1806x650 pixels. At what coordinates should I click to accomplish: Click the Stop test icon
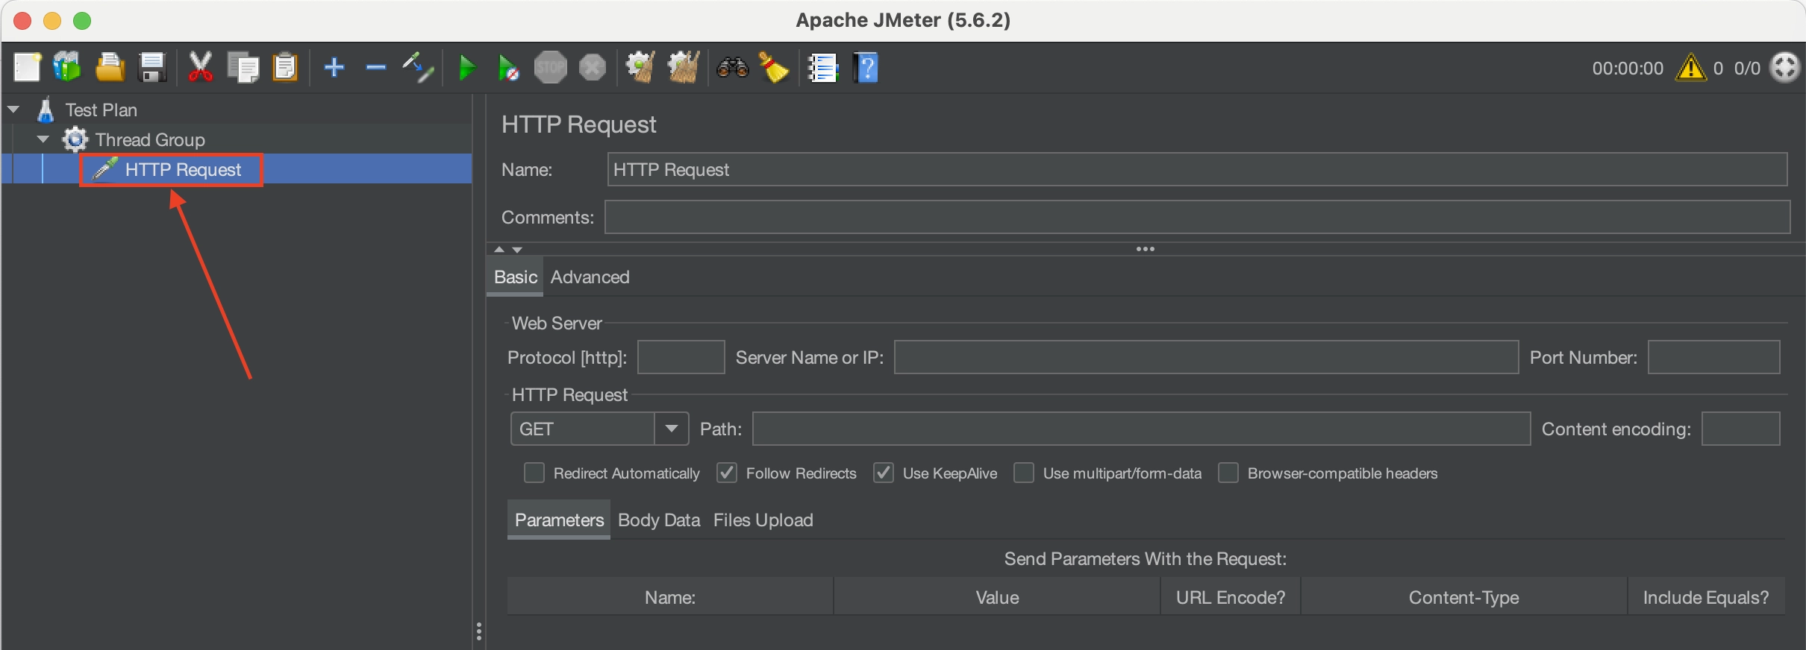tap(551, 68)
